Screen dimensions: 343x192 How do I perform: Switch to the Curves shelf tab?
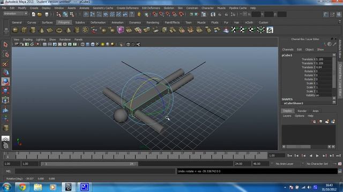coord(32,22)
